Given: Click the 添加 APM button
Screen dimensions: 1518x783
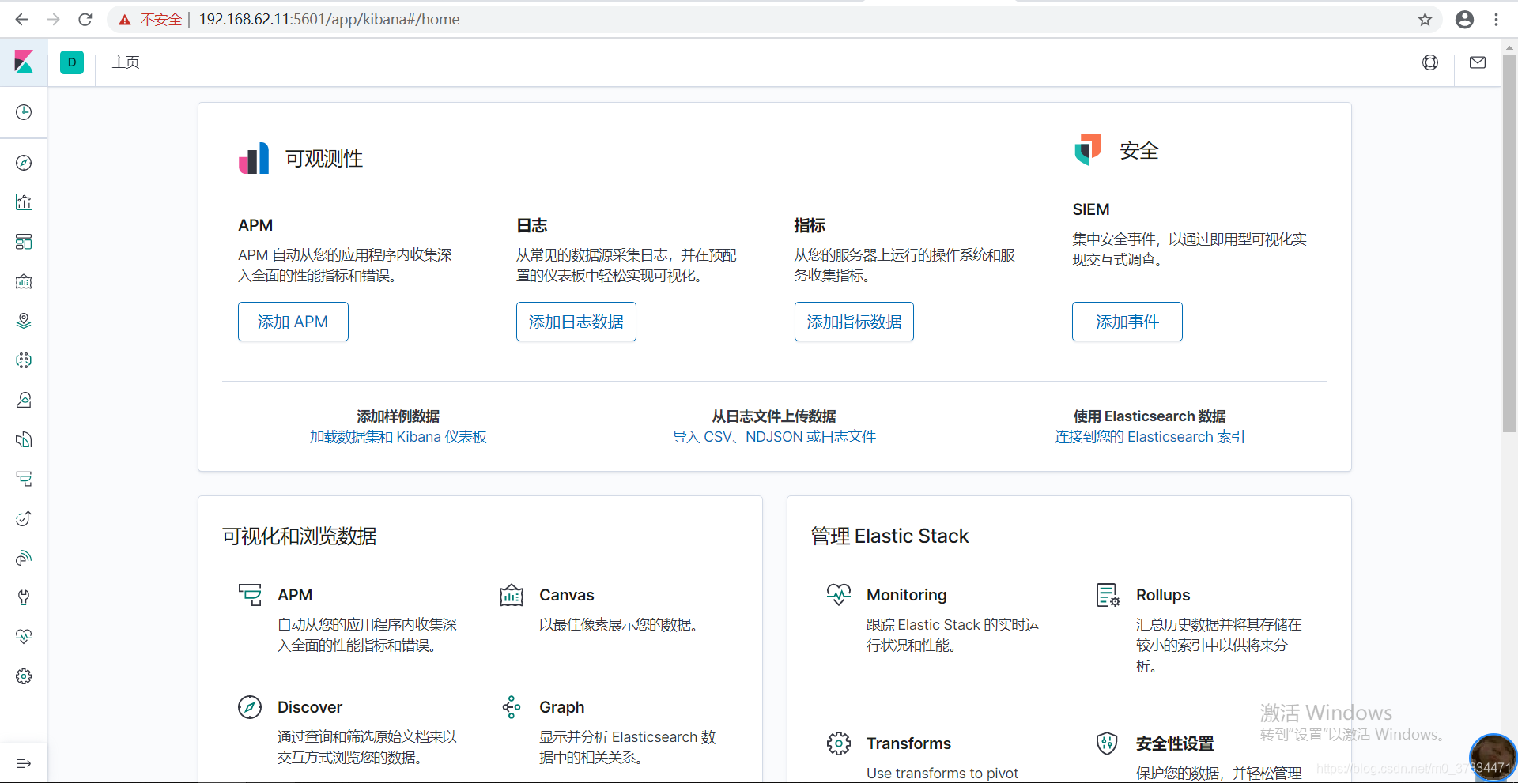Looking at the screenshot, I should [x=293, y=322].
